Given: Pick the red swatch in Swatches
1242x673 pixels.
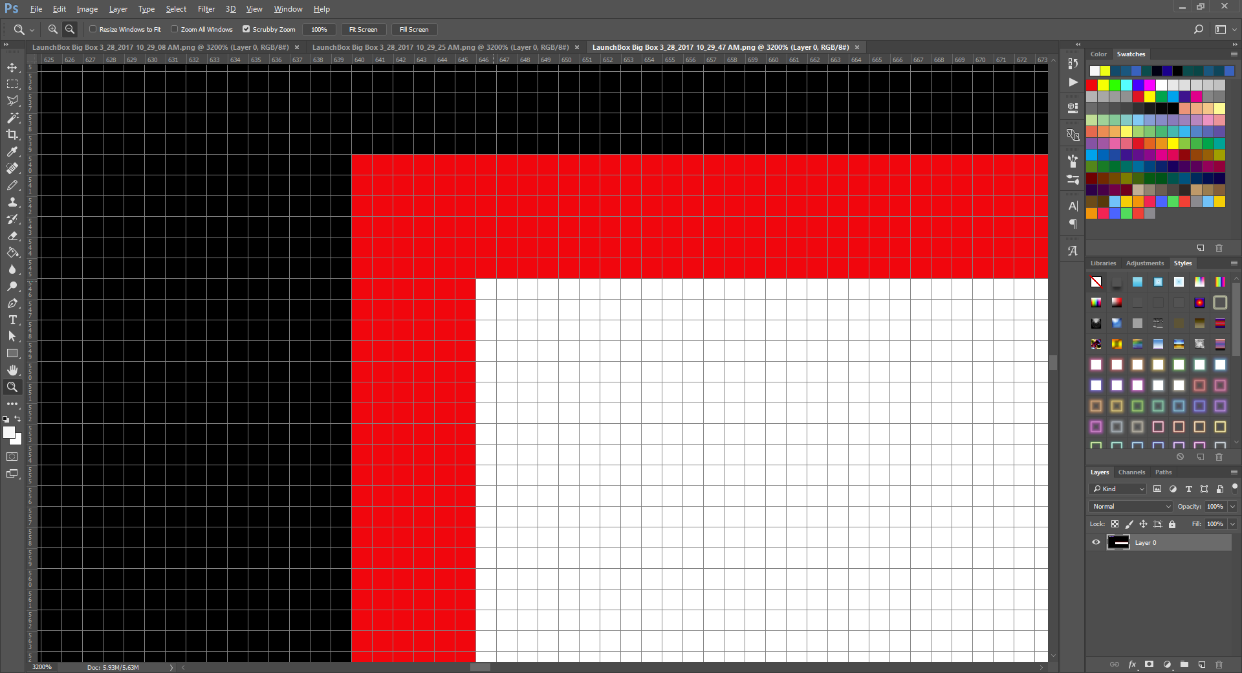Looking at the screenshot, I should click(x=1092, y=85).
